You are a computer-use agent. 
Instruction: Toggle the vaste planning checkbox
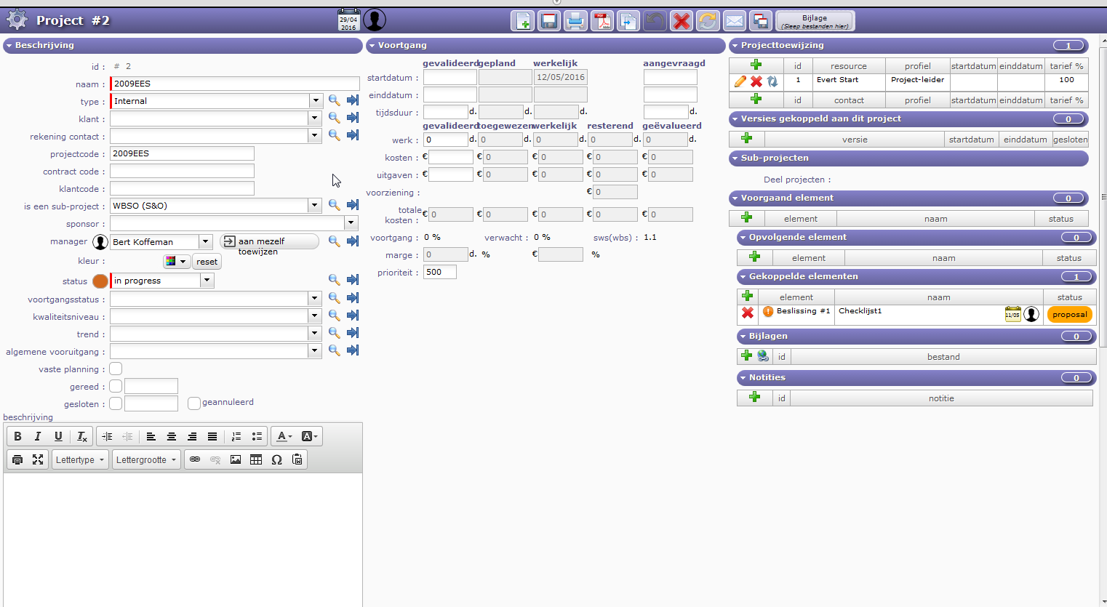pyautogui.click(x=116, y=369)
